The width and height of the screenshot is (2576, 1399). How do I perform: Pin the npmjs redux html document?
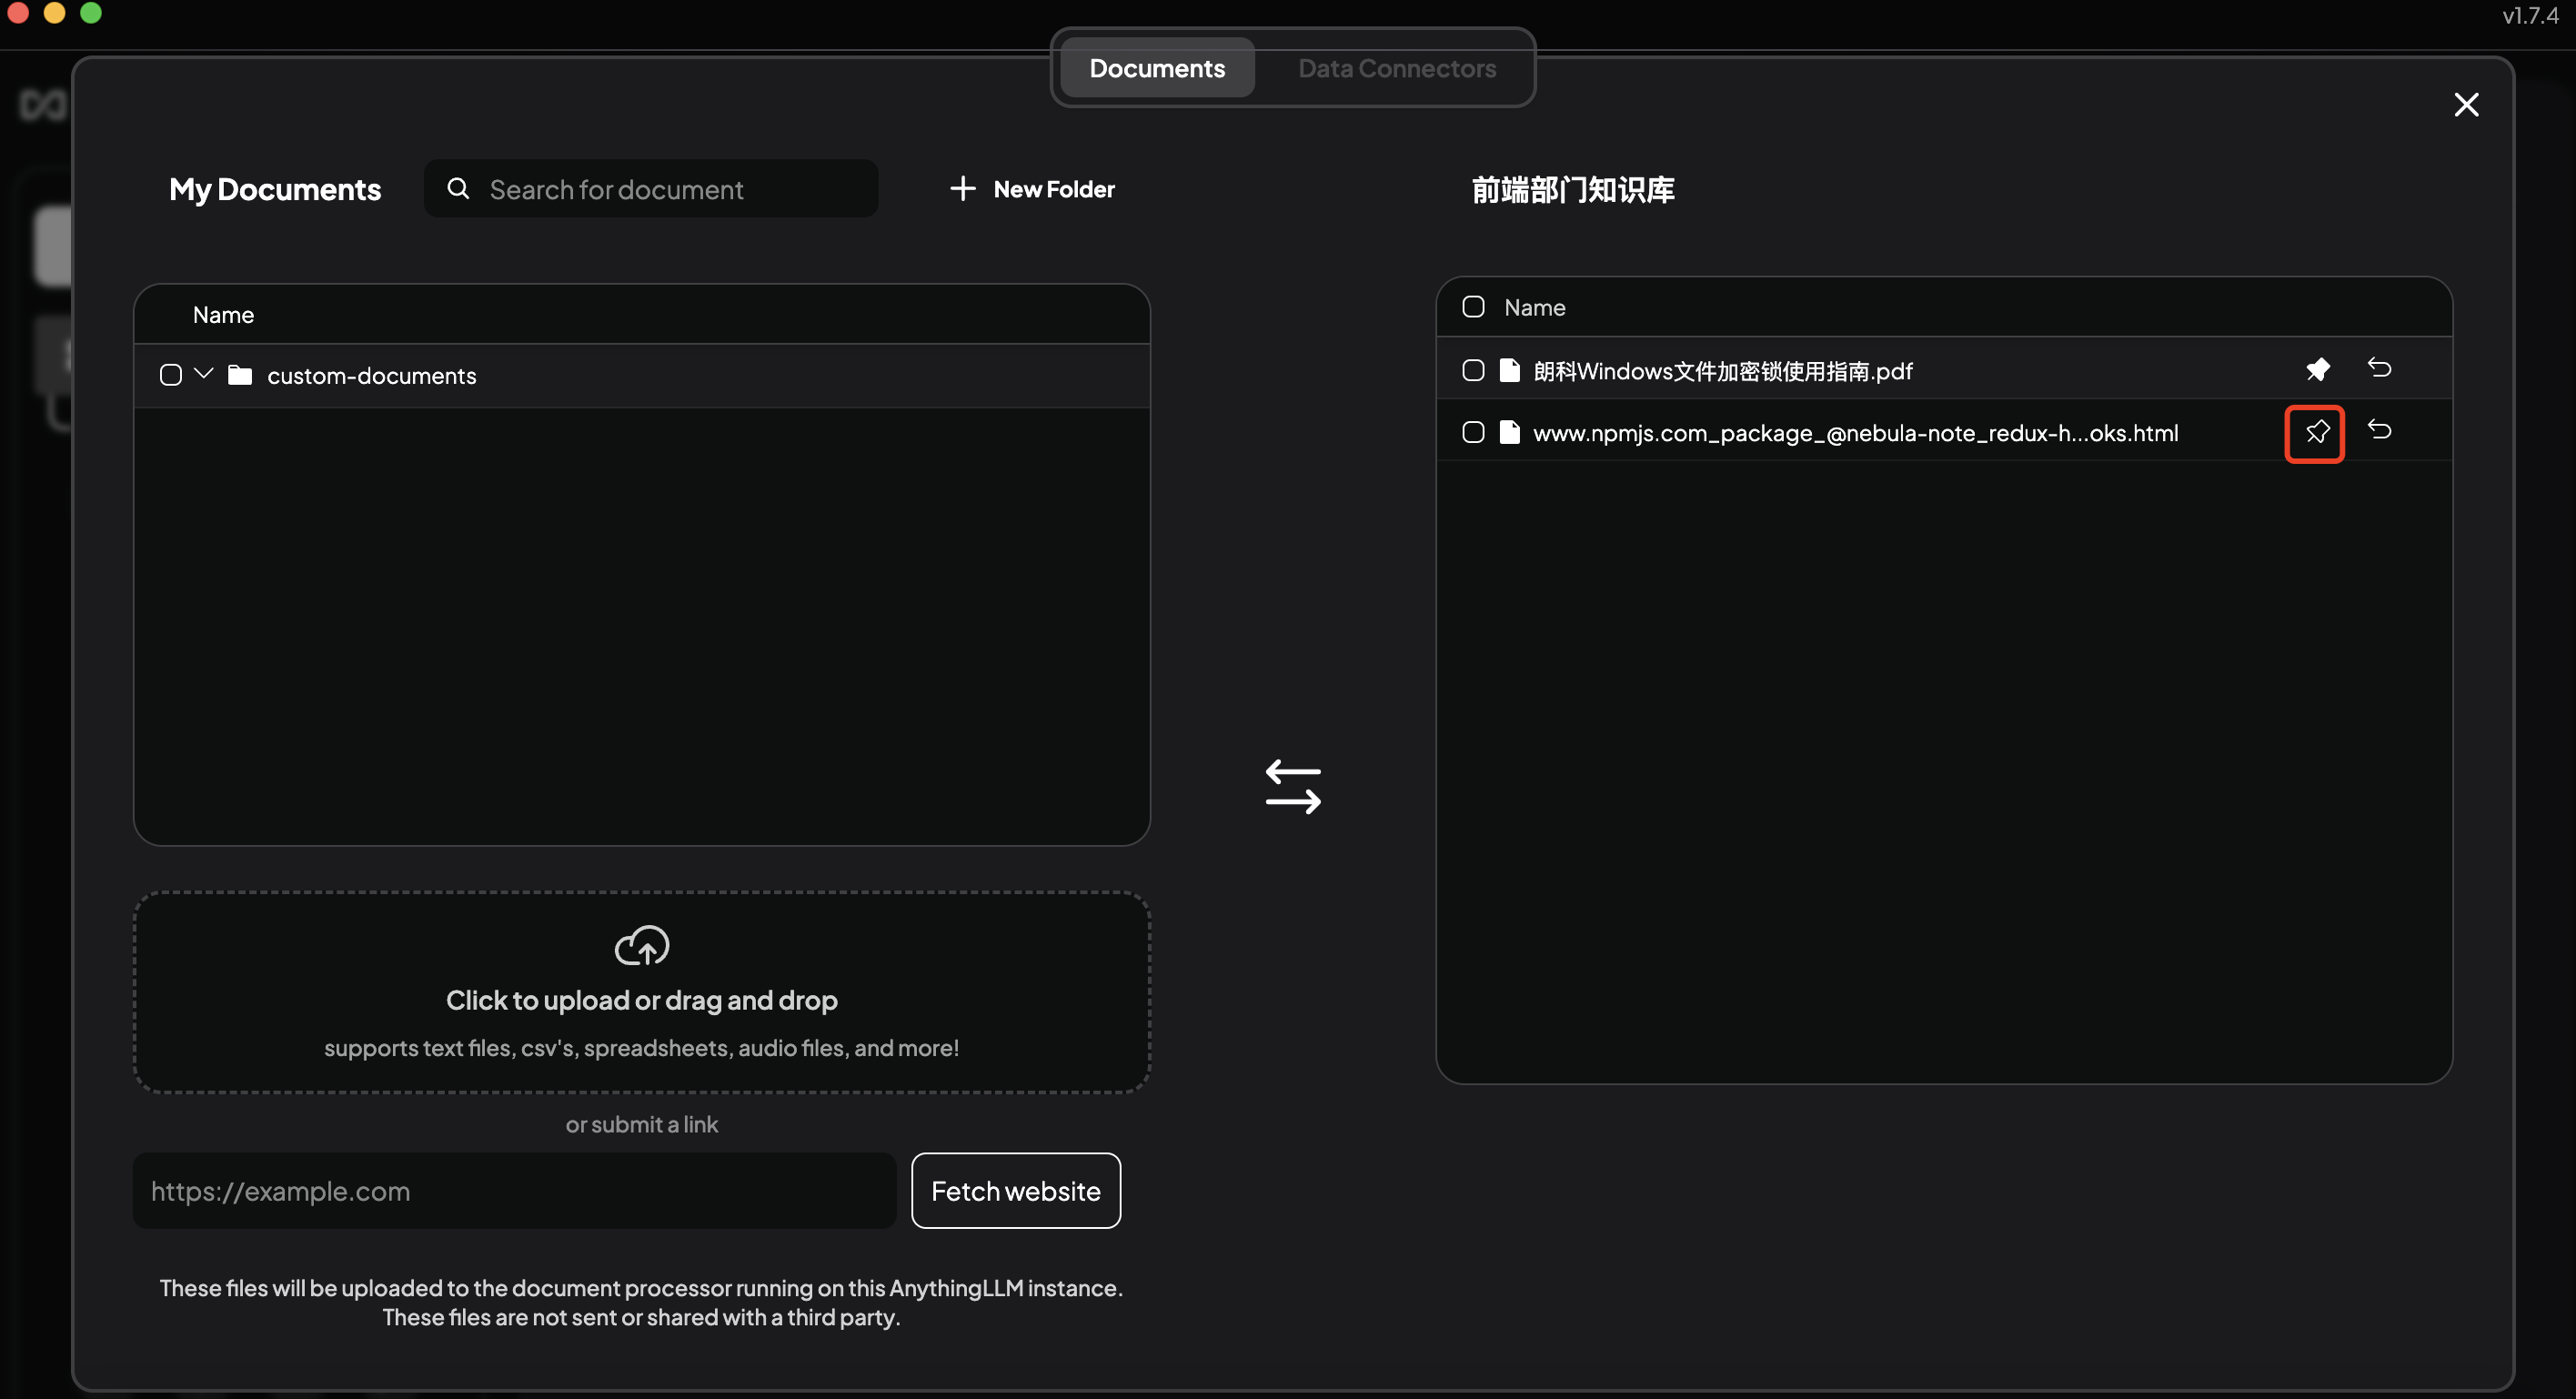tap(2316, 432)
